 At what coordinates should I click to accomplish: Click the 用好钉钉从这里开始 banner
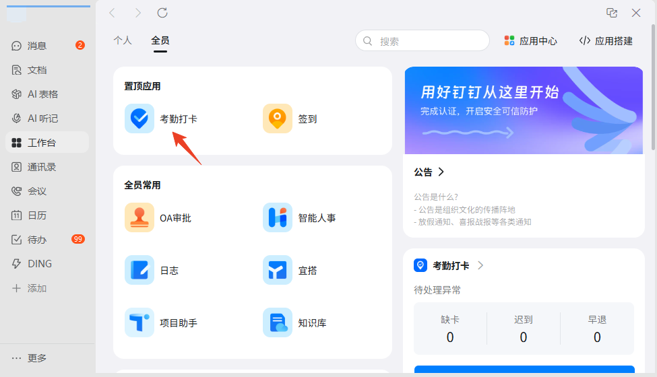point(524,110)
